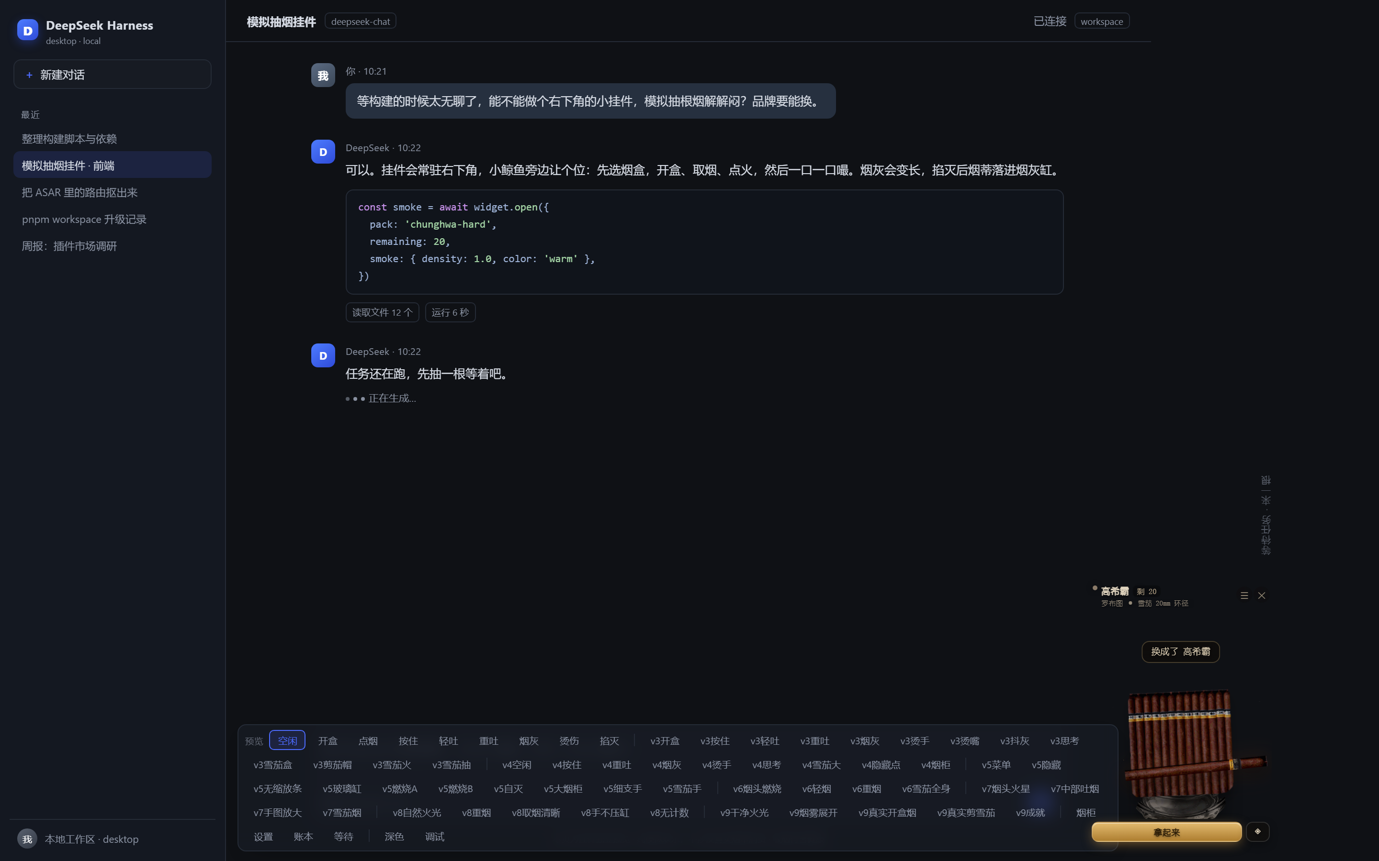Select the 等待 option in the preview bar
1379x861 pixels.
click(344, 836)
